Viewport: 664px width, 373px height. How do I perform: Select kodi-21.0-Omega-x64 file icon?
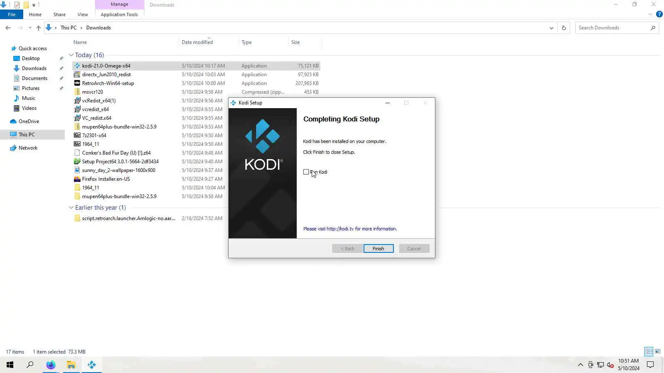pyautogui.click(x=77, y=66)
